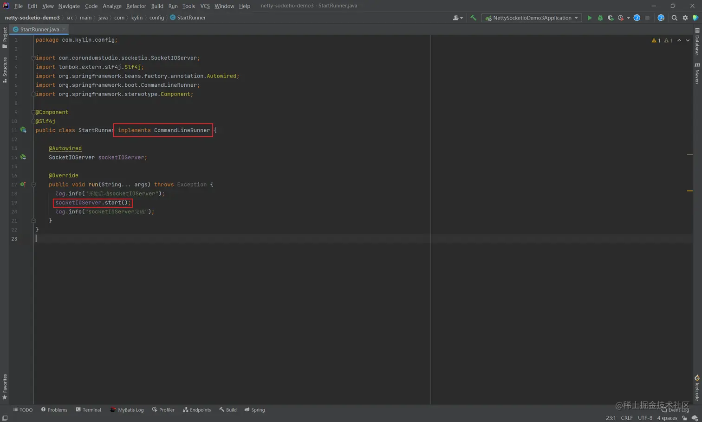Build project with the green hammer icon
702x422 pixels.
tap(473, 18)
